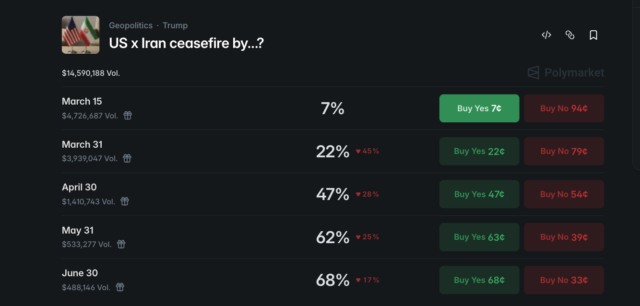Click gift icon beside April 30 volume
This screenshot has height=306, width=640.
pyautogui.click(x=125, y=201)
